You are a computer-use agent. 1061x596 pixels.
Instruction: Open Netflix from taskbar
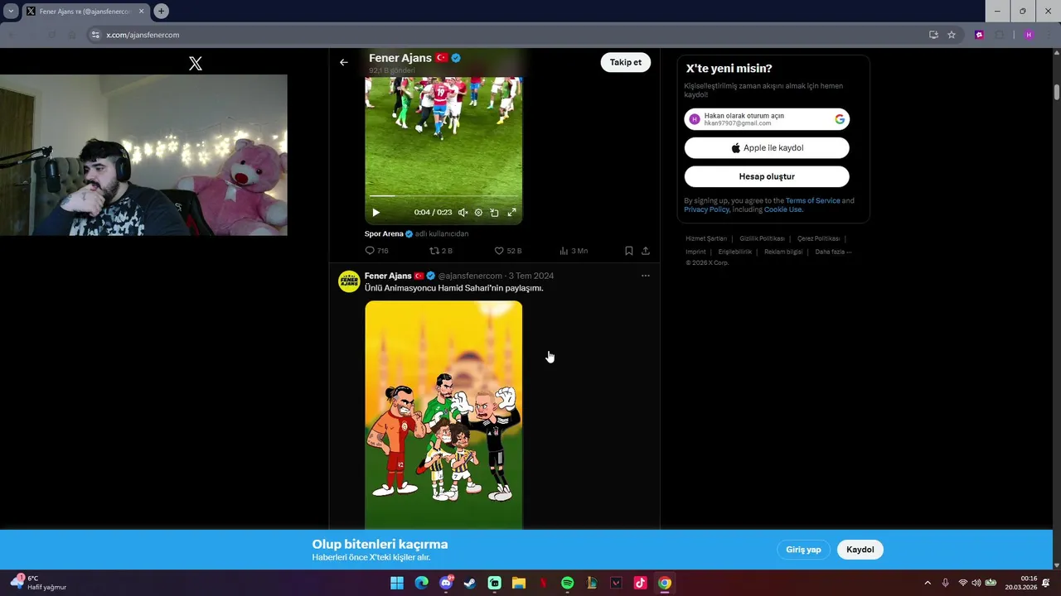(543, 583)
